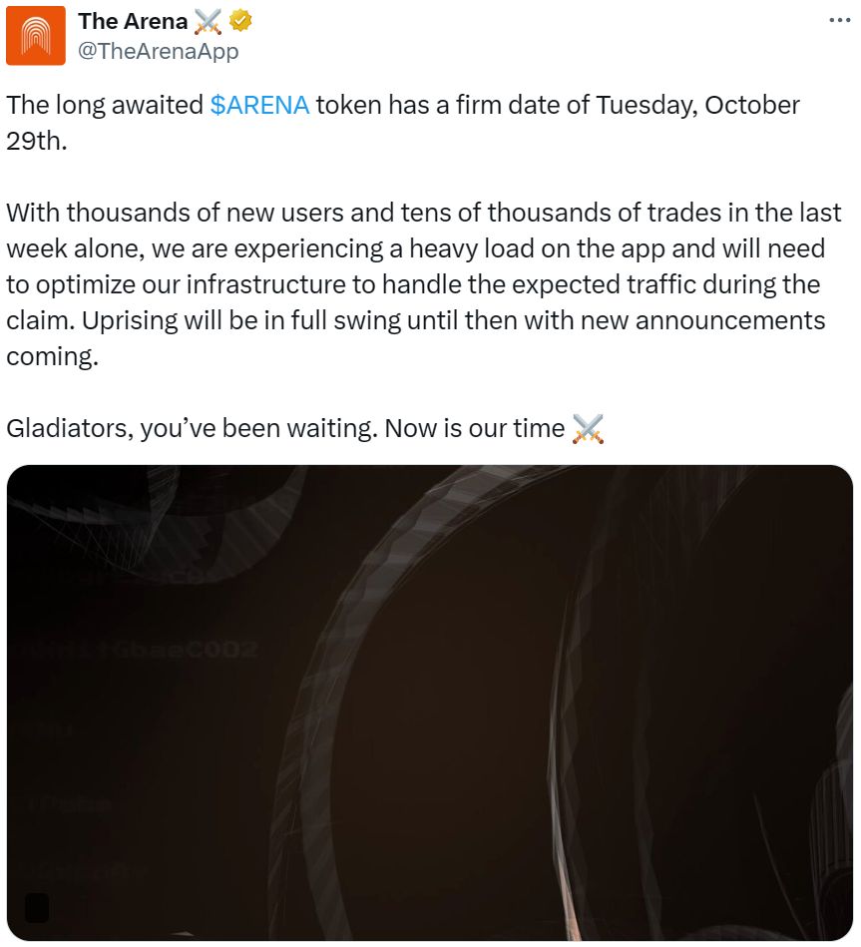Open The Arena display name profile link
The height and width of the screenshot is (947, 861).
pos(133,21)
